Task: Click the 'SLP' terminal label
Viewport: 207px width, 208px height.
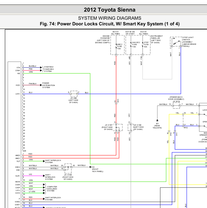Action: tap(18, 161)
